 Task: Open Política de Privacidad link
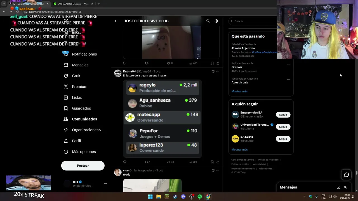(x=268, y=160)
